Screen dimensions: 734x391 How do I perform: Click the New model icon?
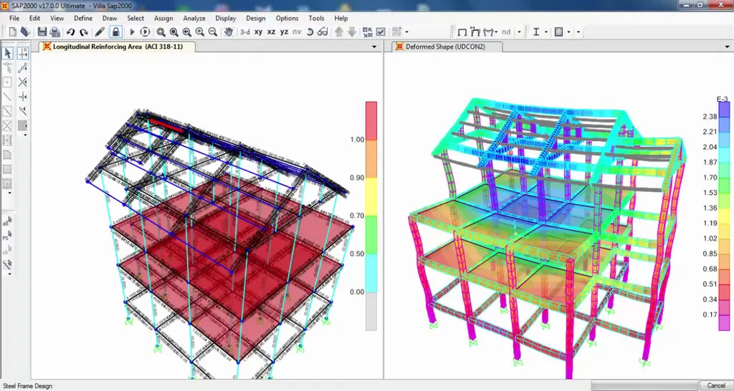(x=13, y=32)
